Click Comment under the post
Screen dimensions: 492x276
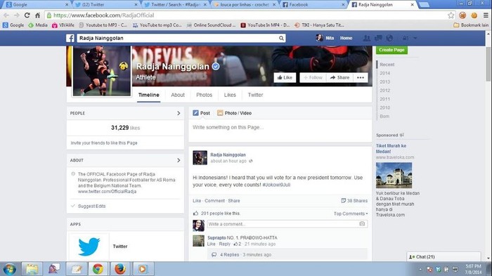click(214, 201)
